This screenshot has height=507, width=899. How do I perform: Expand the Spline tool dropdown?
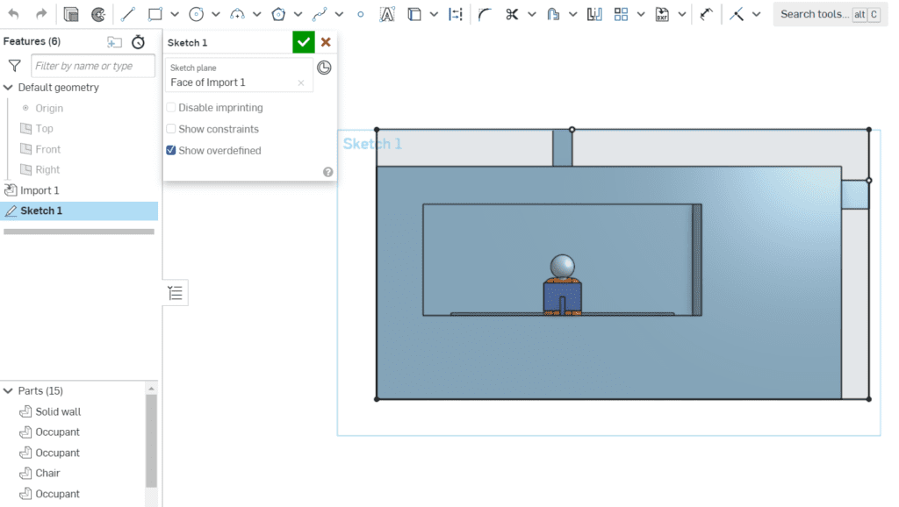pos(338,13)
